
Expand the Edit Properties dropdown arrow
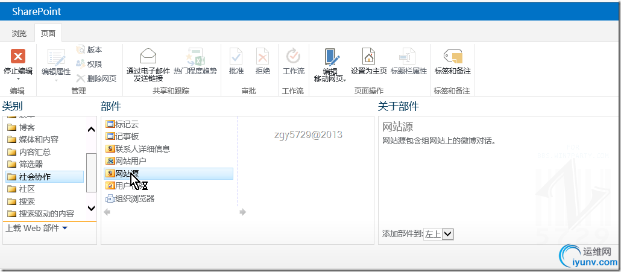click(56, 80)
